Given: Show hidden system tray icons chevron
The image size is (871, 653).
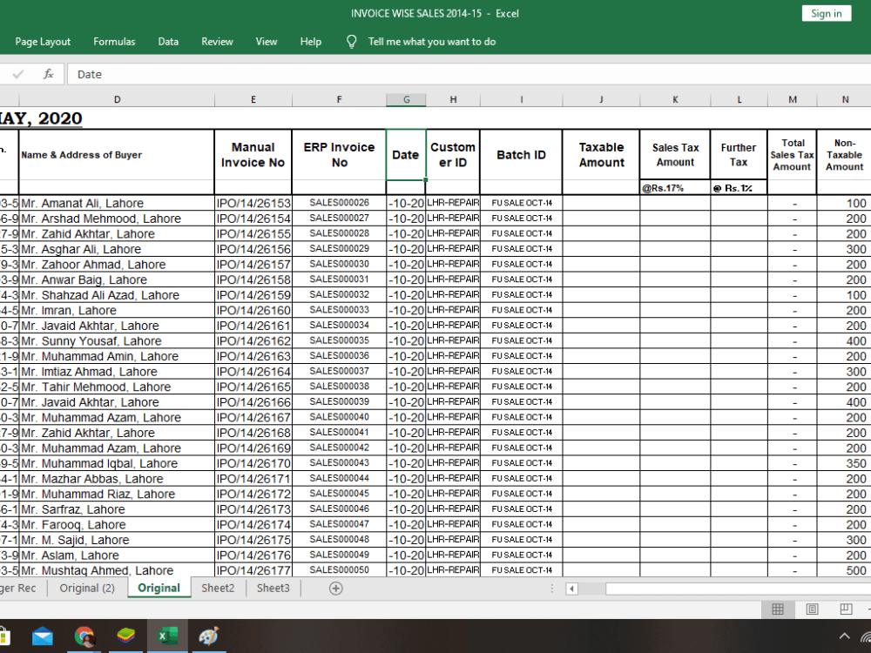Looking at the screenshot, I should (844, 636).
